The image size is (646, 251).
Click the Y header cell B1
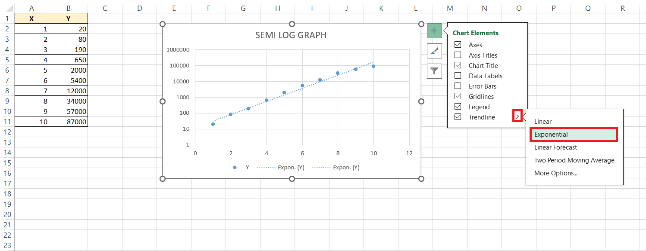coord(68,18)
